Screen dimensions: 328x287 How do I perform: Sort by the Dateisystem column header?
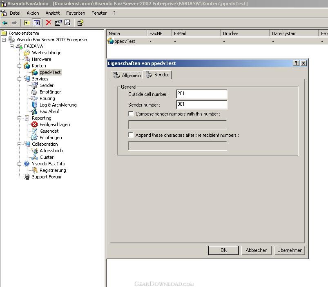point(294,33)
